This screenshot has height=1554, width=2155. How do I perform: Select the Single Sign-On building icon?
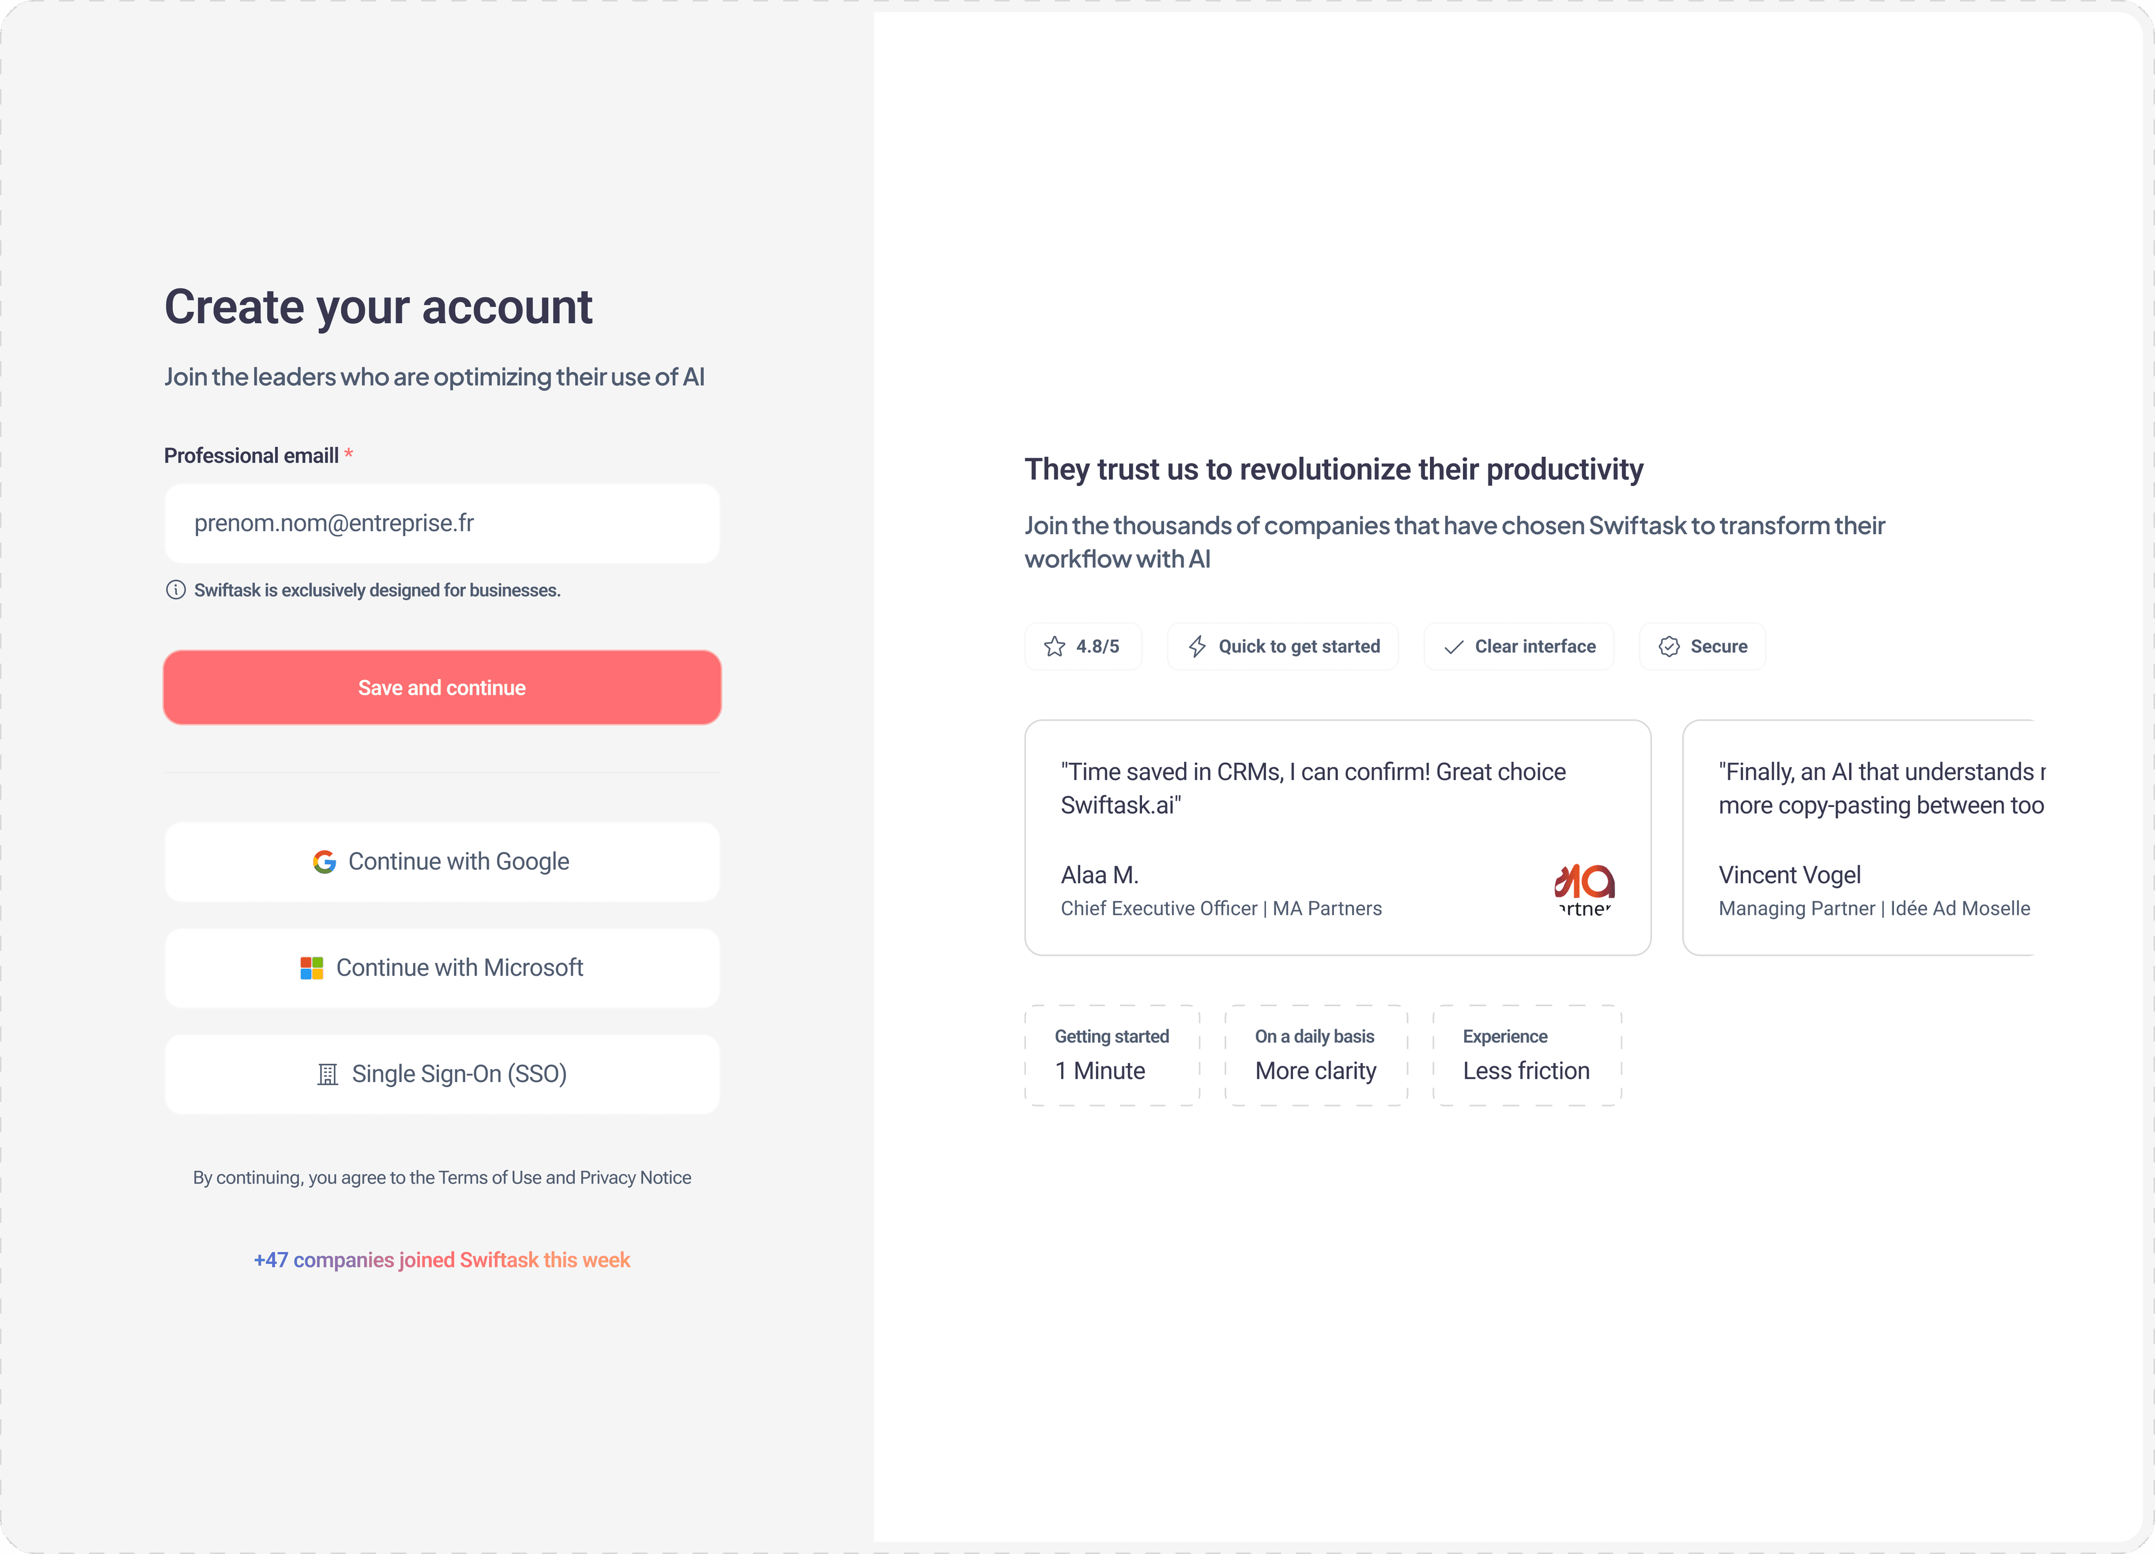point(328,1074)
